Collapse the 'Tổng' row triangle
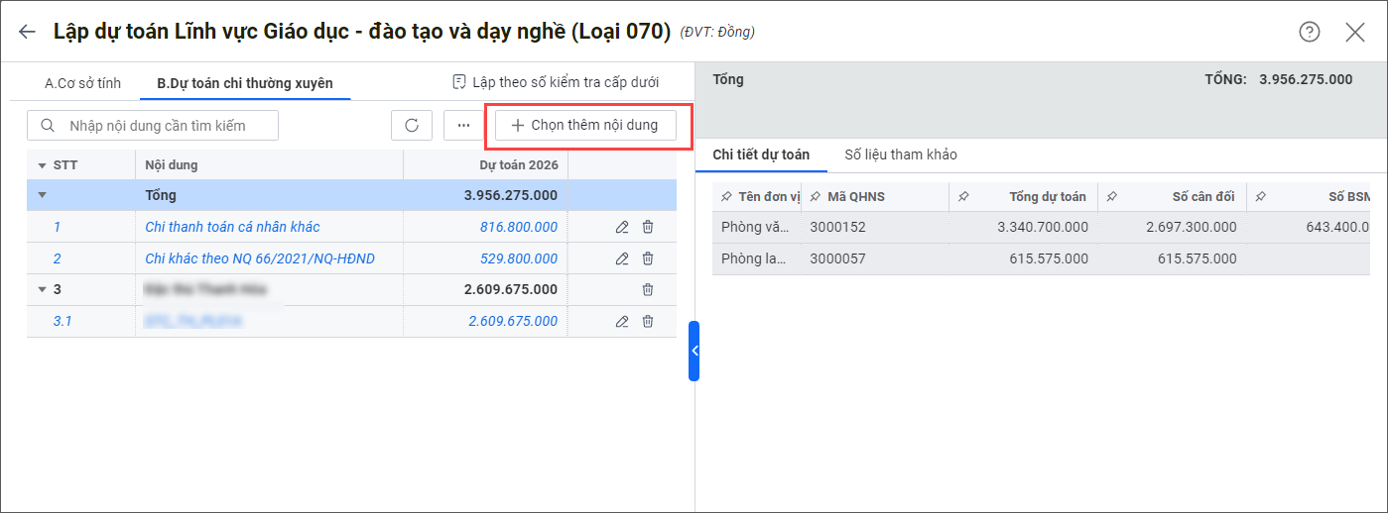Image resolution: width=1388 pixels, height=513 pixels. [42, 195]
